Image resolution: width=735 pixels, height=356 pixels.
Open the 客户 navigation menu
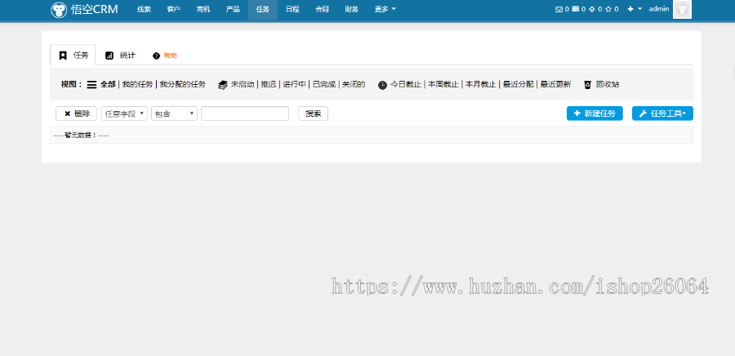tap(173, 9)
